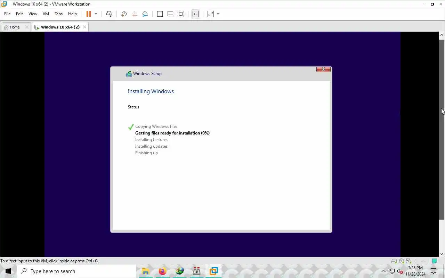
Task: Toggle the thumbnail bar icon
Action: [x=170, y=14]
